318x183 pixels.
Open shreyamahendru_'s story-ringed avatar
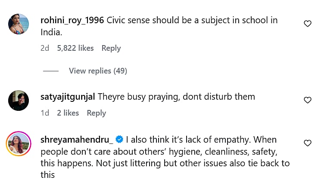click(x=19, y=143)
